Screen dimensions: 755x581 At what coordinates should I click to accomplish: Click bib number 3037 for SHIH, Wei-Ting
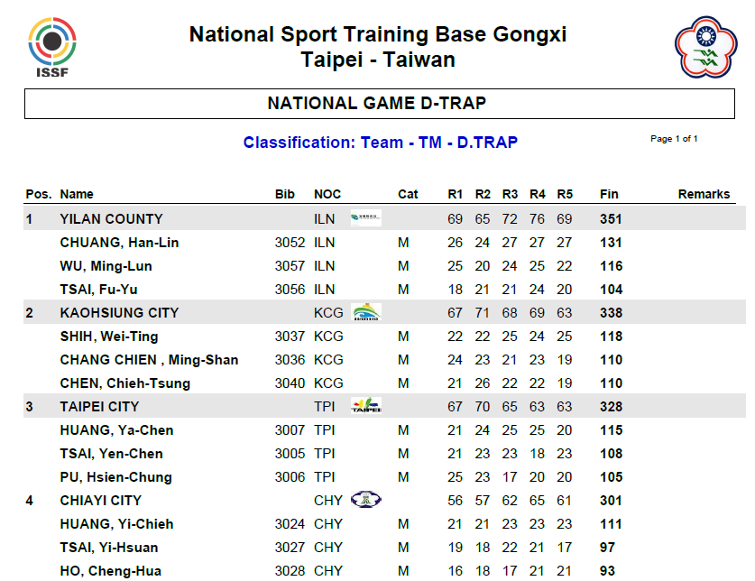[x=290, y=336]
